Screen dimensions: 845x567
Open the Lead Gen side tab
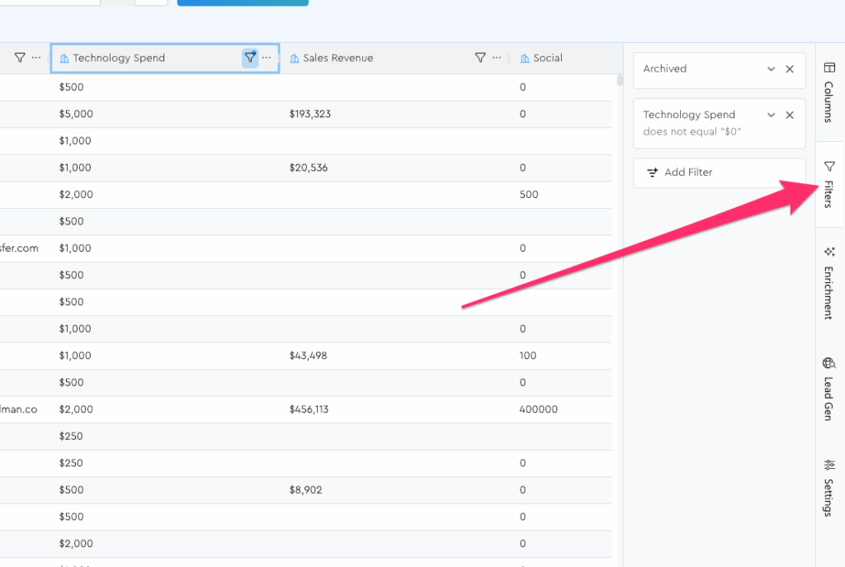pyautogui.click(x=829, y=388)
